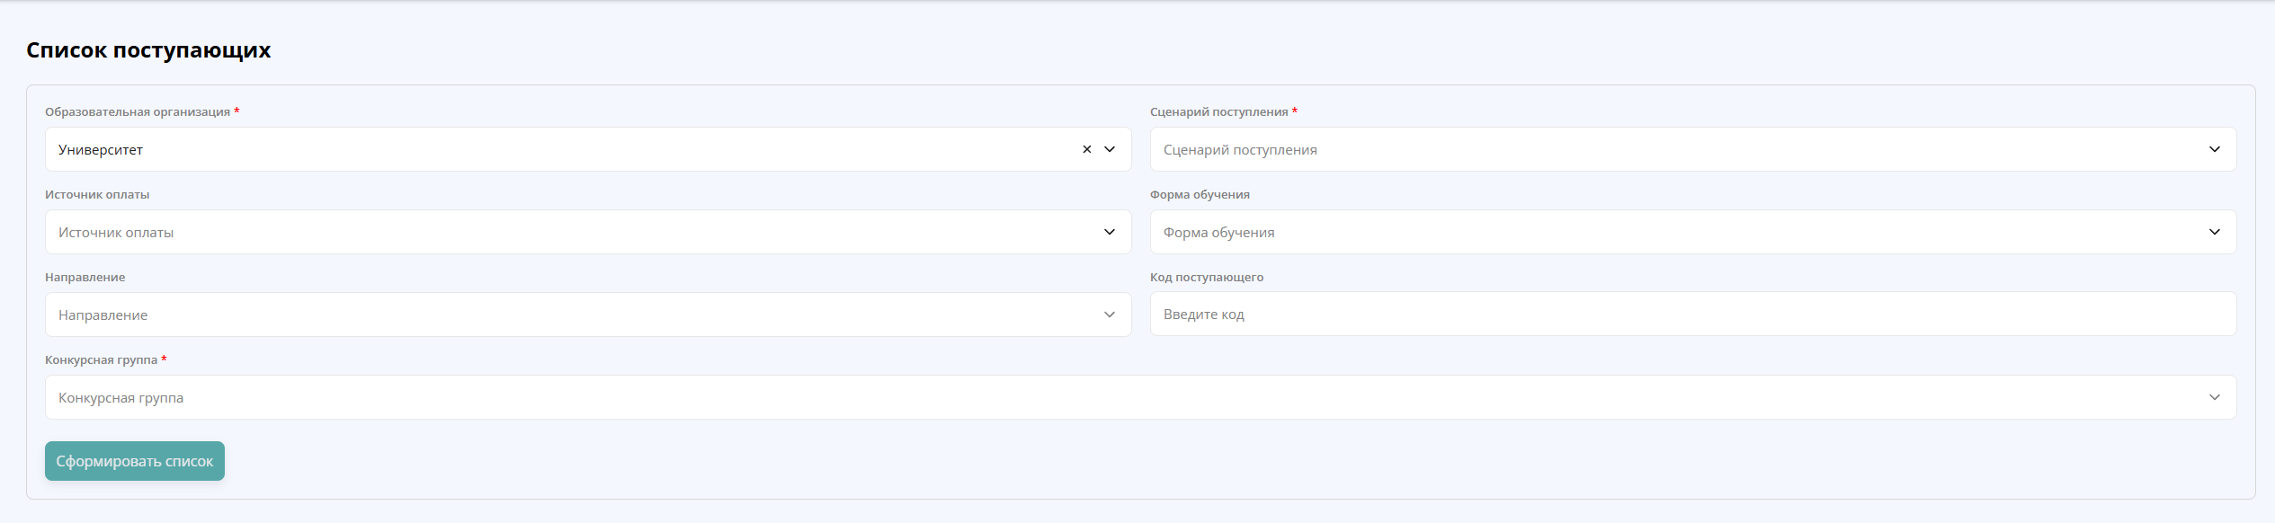Expand the Образовательная организация dropdown arrow
This screenshot has height=523, width=2275.
pyautogui.click(x=1110, y=149)
